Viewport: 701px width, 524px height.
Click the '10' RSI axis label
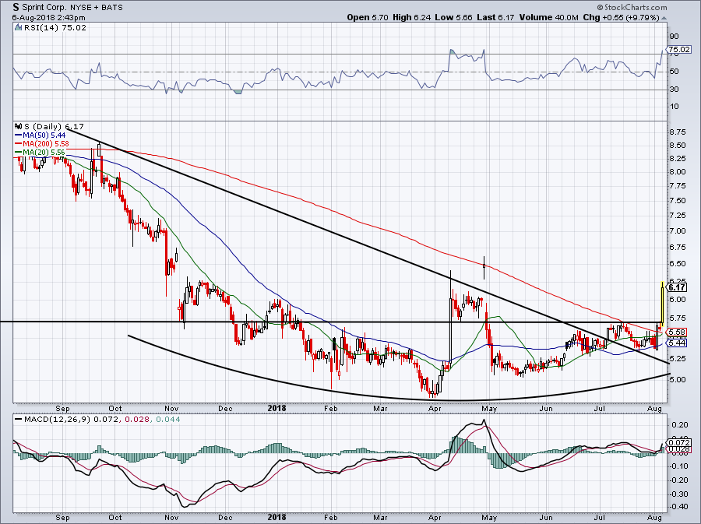click(674, 107)
